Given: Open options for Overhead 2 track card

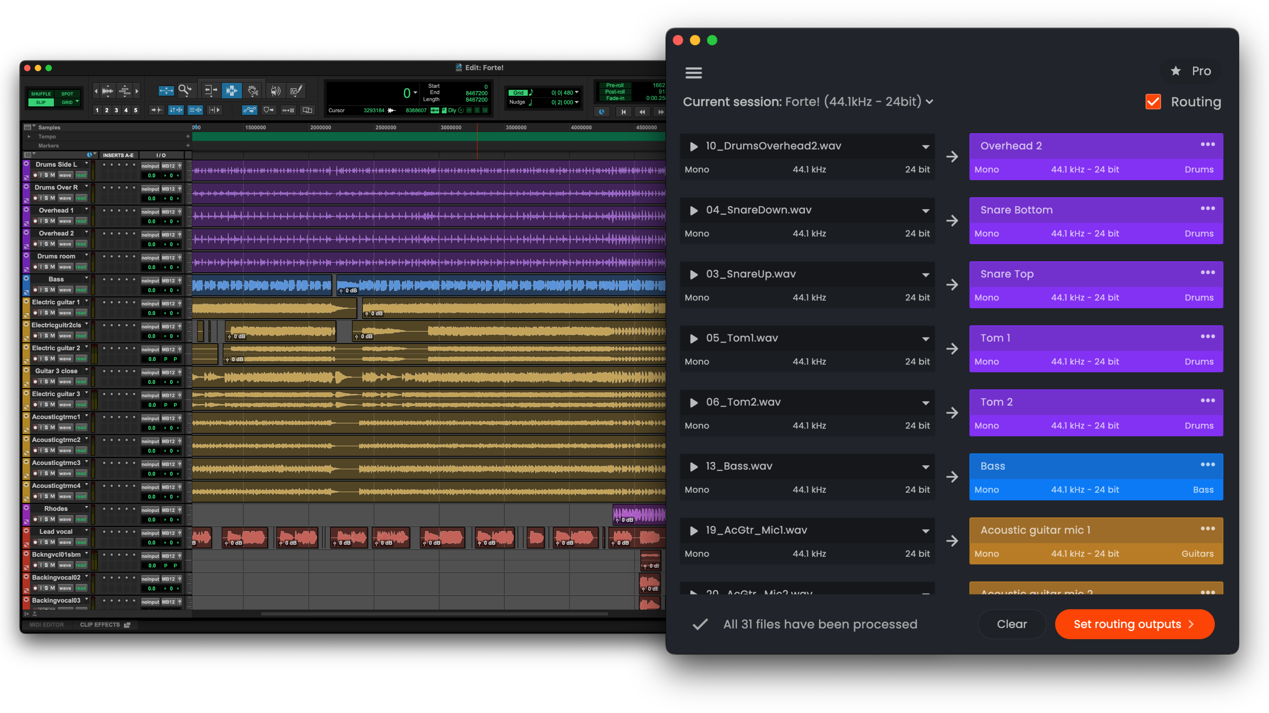Looking at the screenshot, I should pos(1207,144).
